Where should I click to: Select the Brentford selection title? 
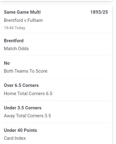[14, 41]
